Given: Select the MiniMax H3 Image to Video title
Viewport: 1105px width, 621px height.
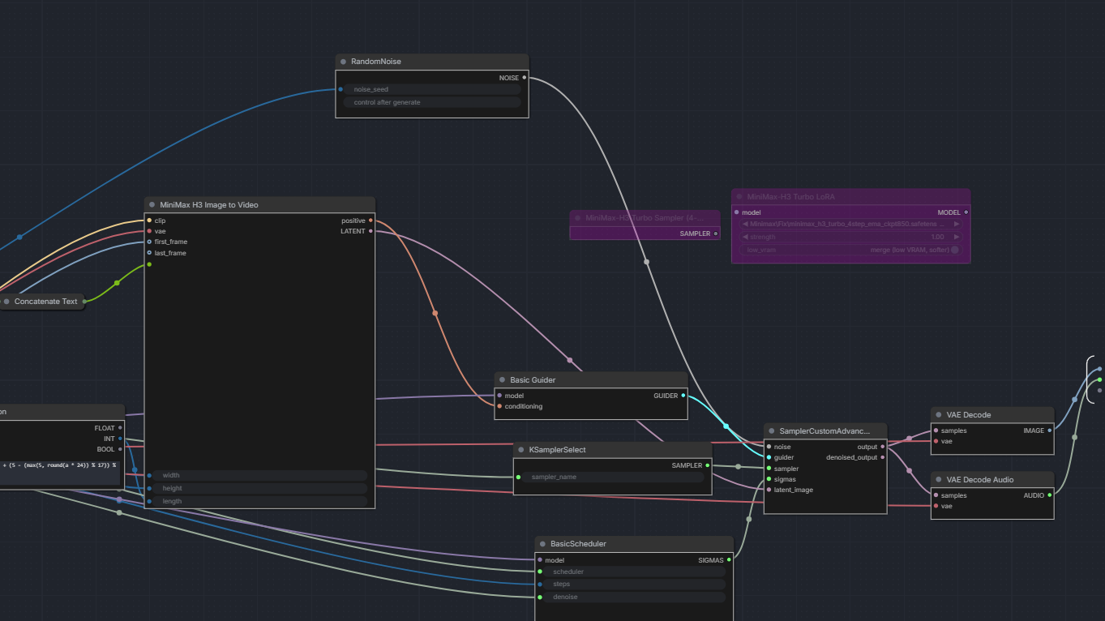Looking at the screenshot, I should (209, 205).
